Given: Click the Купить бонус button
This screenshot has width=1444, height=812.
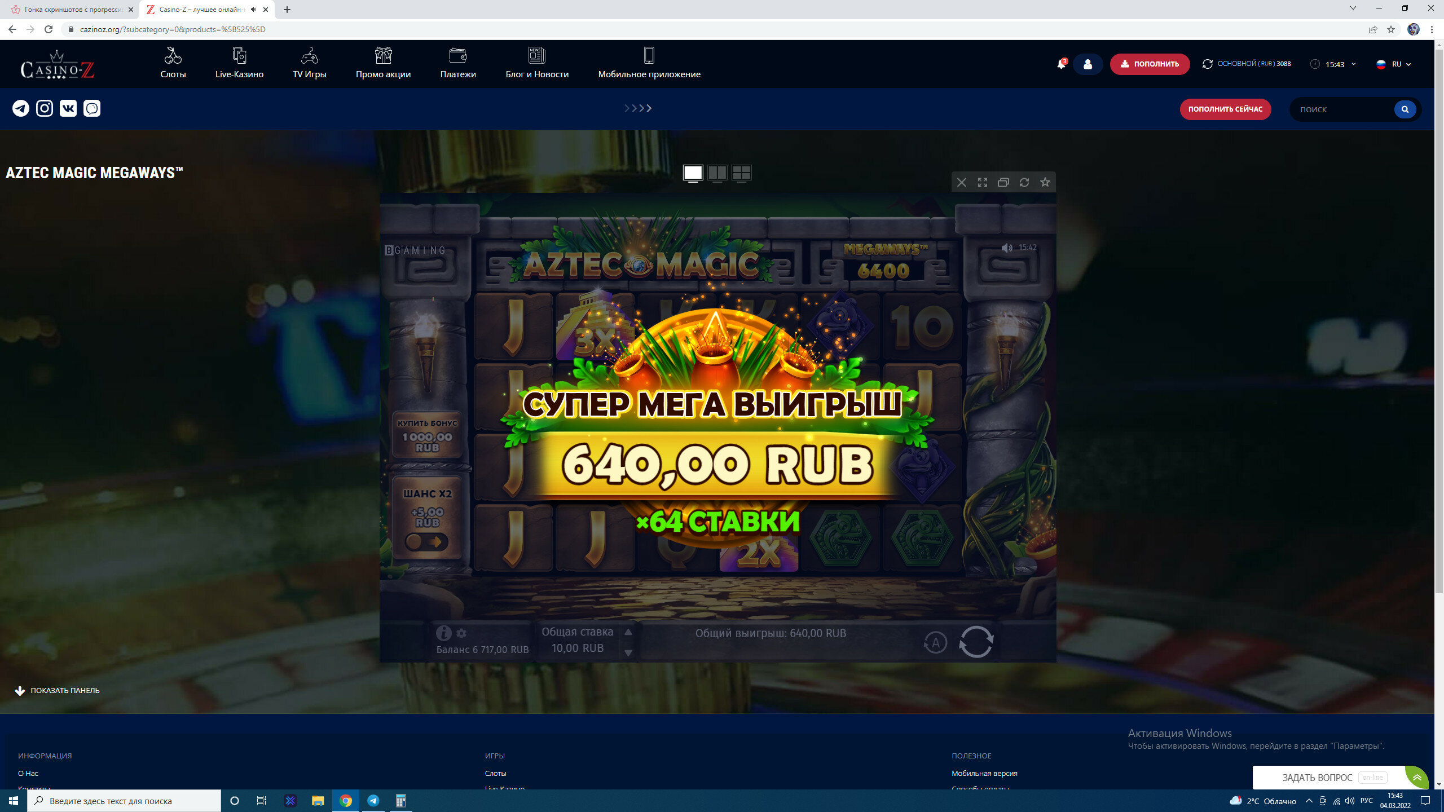Looking at the screenshot, I should (x=427, y=435).
